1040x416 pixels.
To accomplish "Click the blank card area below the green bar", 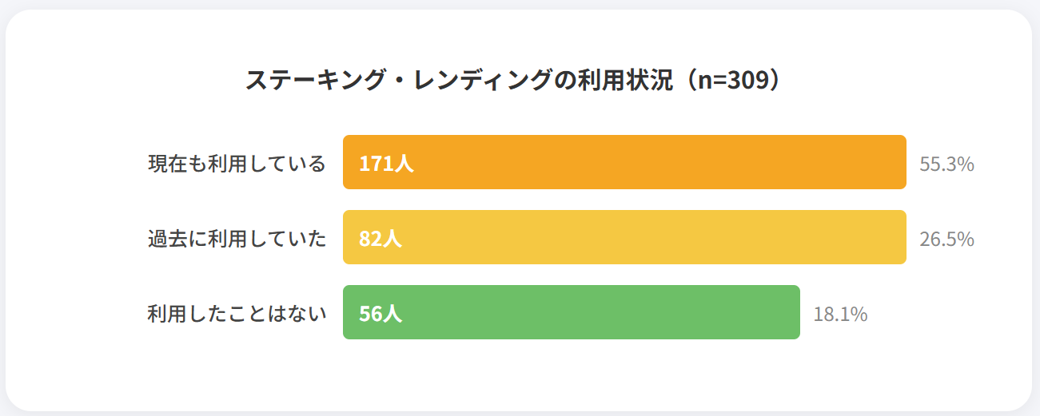I will coord(572,374).
